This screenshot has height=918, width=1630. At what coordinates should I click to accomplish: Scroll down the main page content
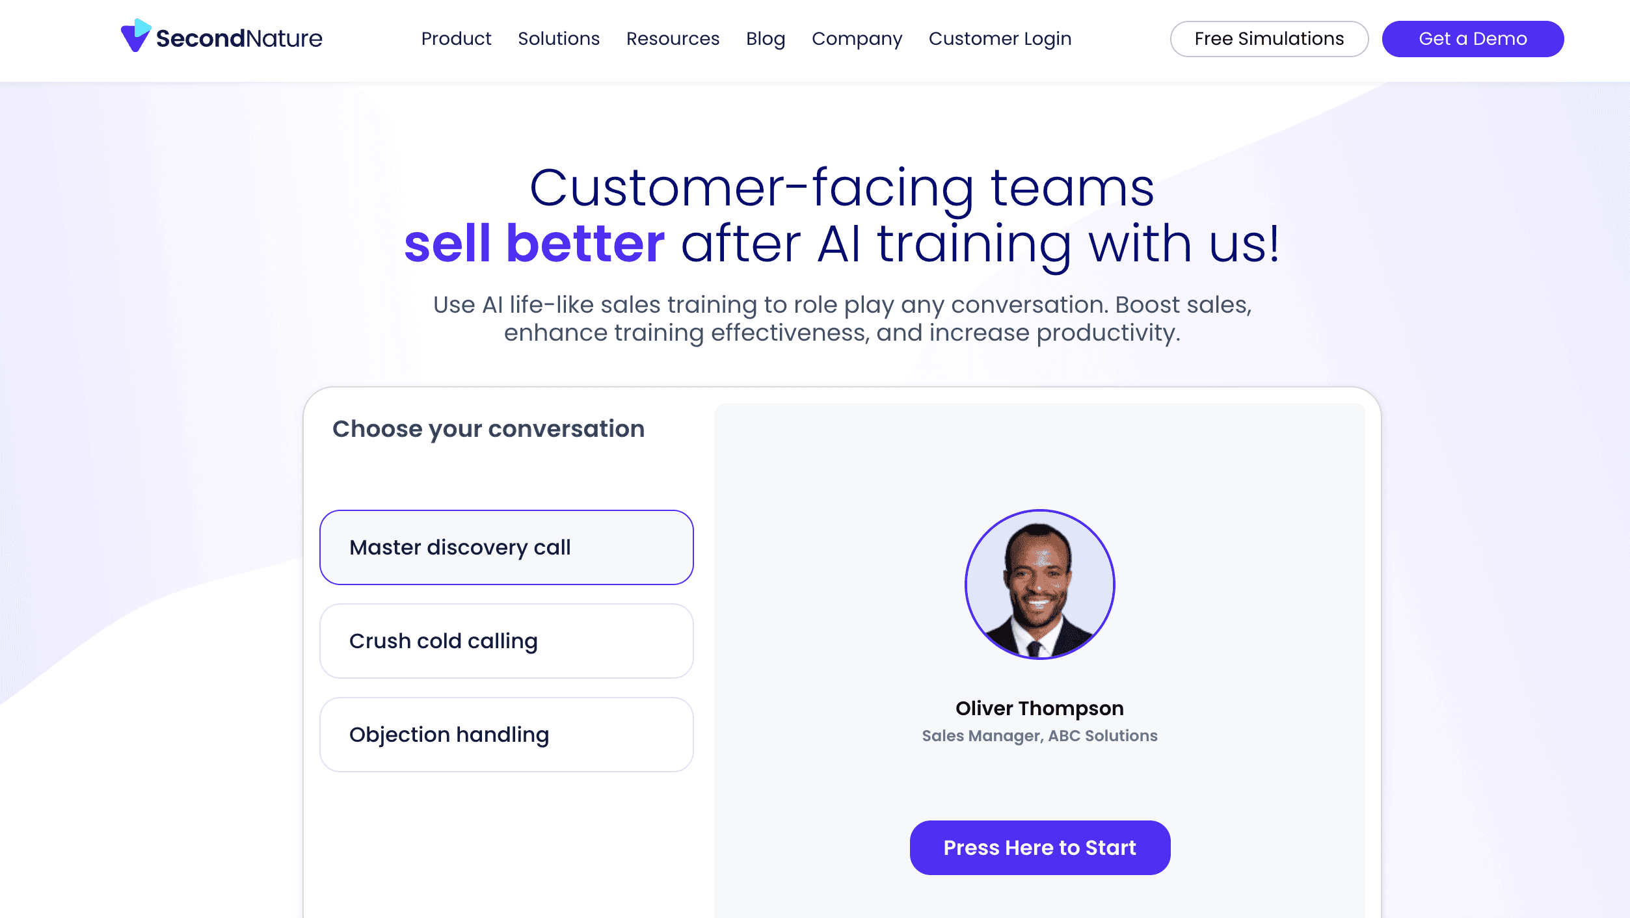click(815, 560)
